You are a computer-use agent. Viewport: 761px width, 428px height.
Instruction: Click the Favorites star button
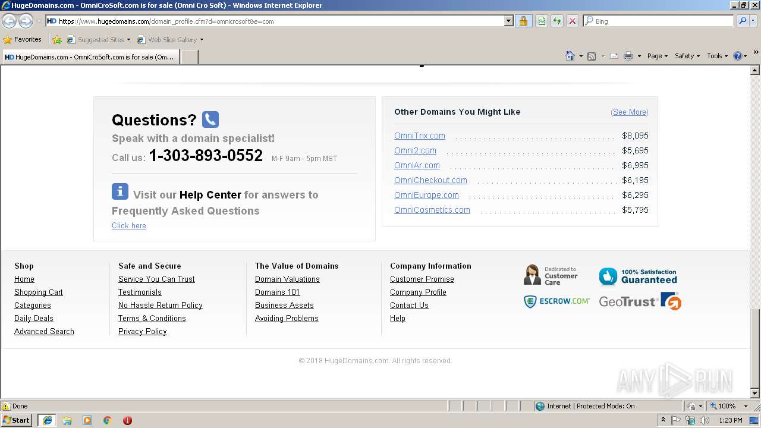23,39
